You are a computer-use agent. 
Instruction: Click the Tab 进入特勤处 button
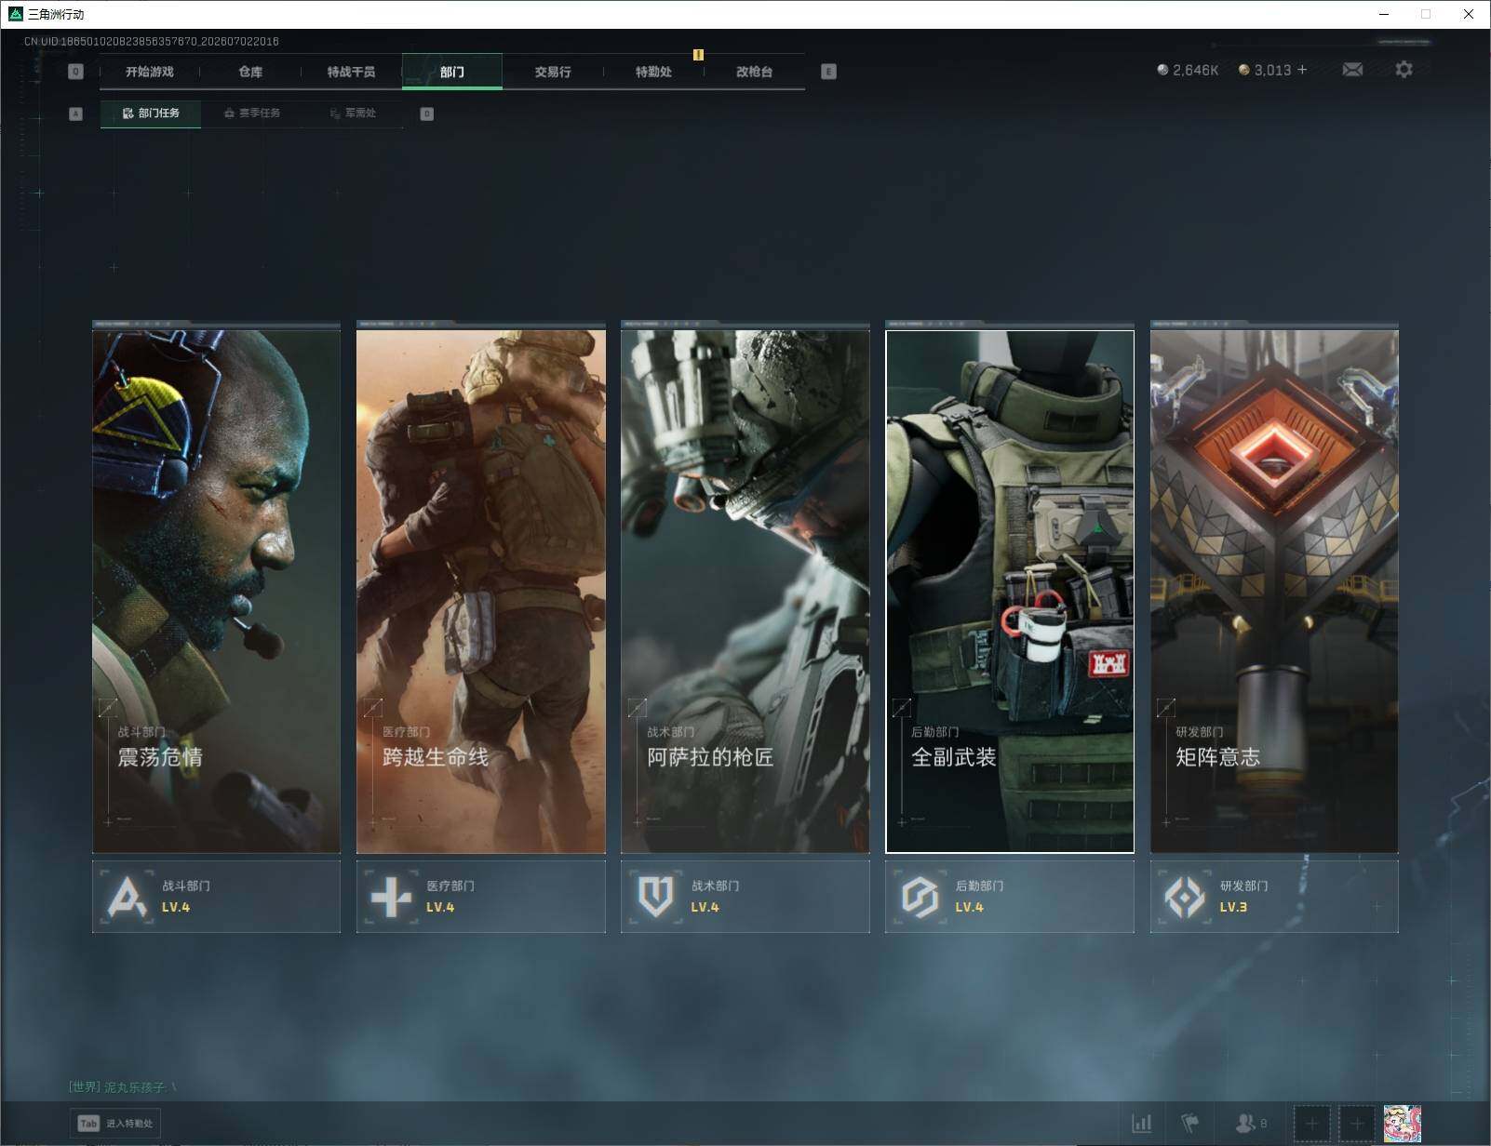tap(115, 1123)
